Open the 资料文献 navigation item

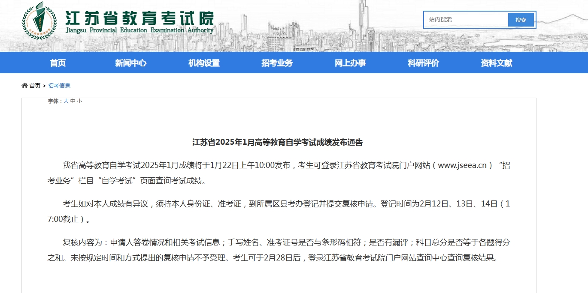tap(496, 63)
